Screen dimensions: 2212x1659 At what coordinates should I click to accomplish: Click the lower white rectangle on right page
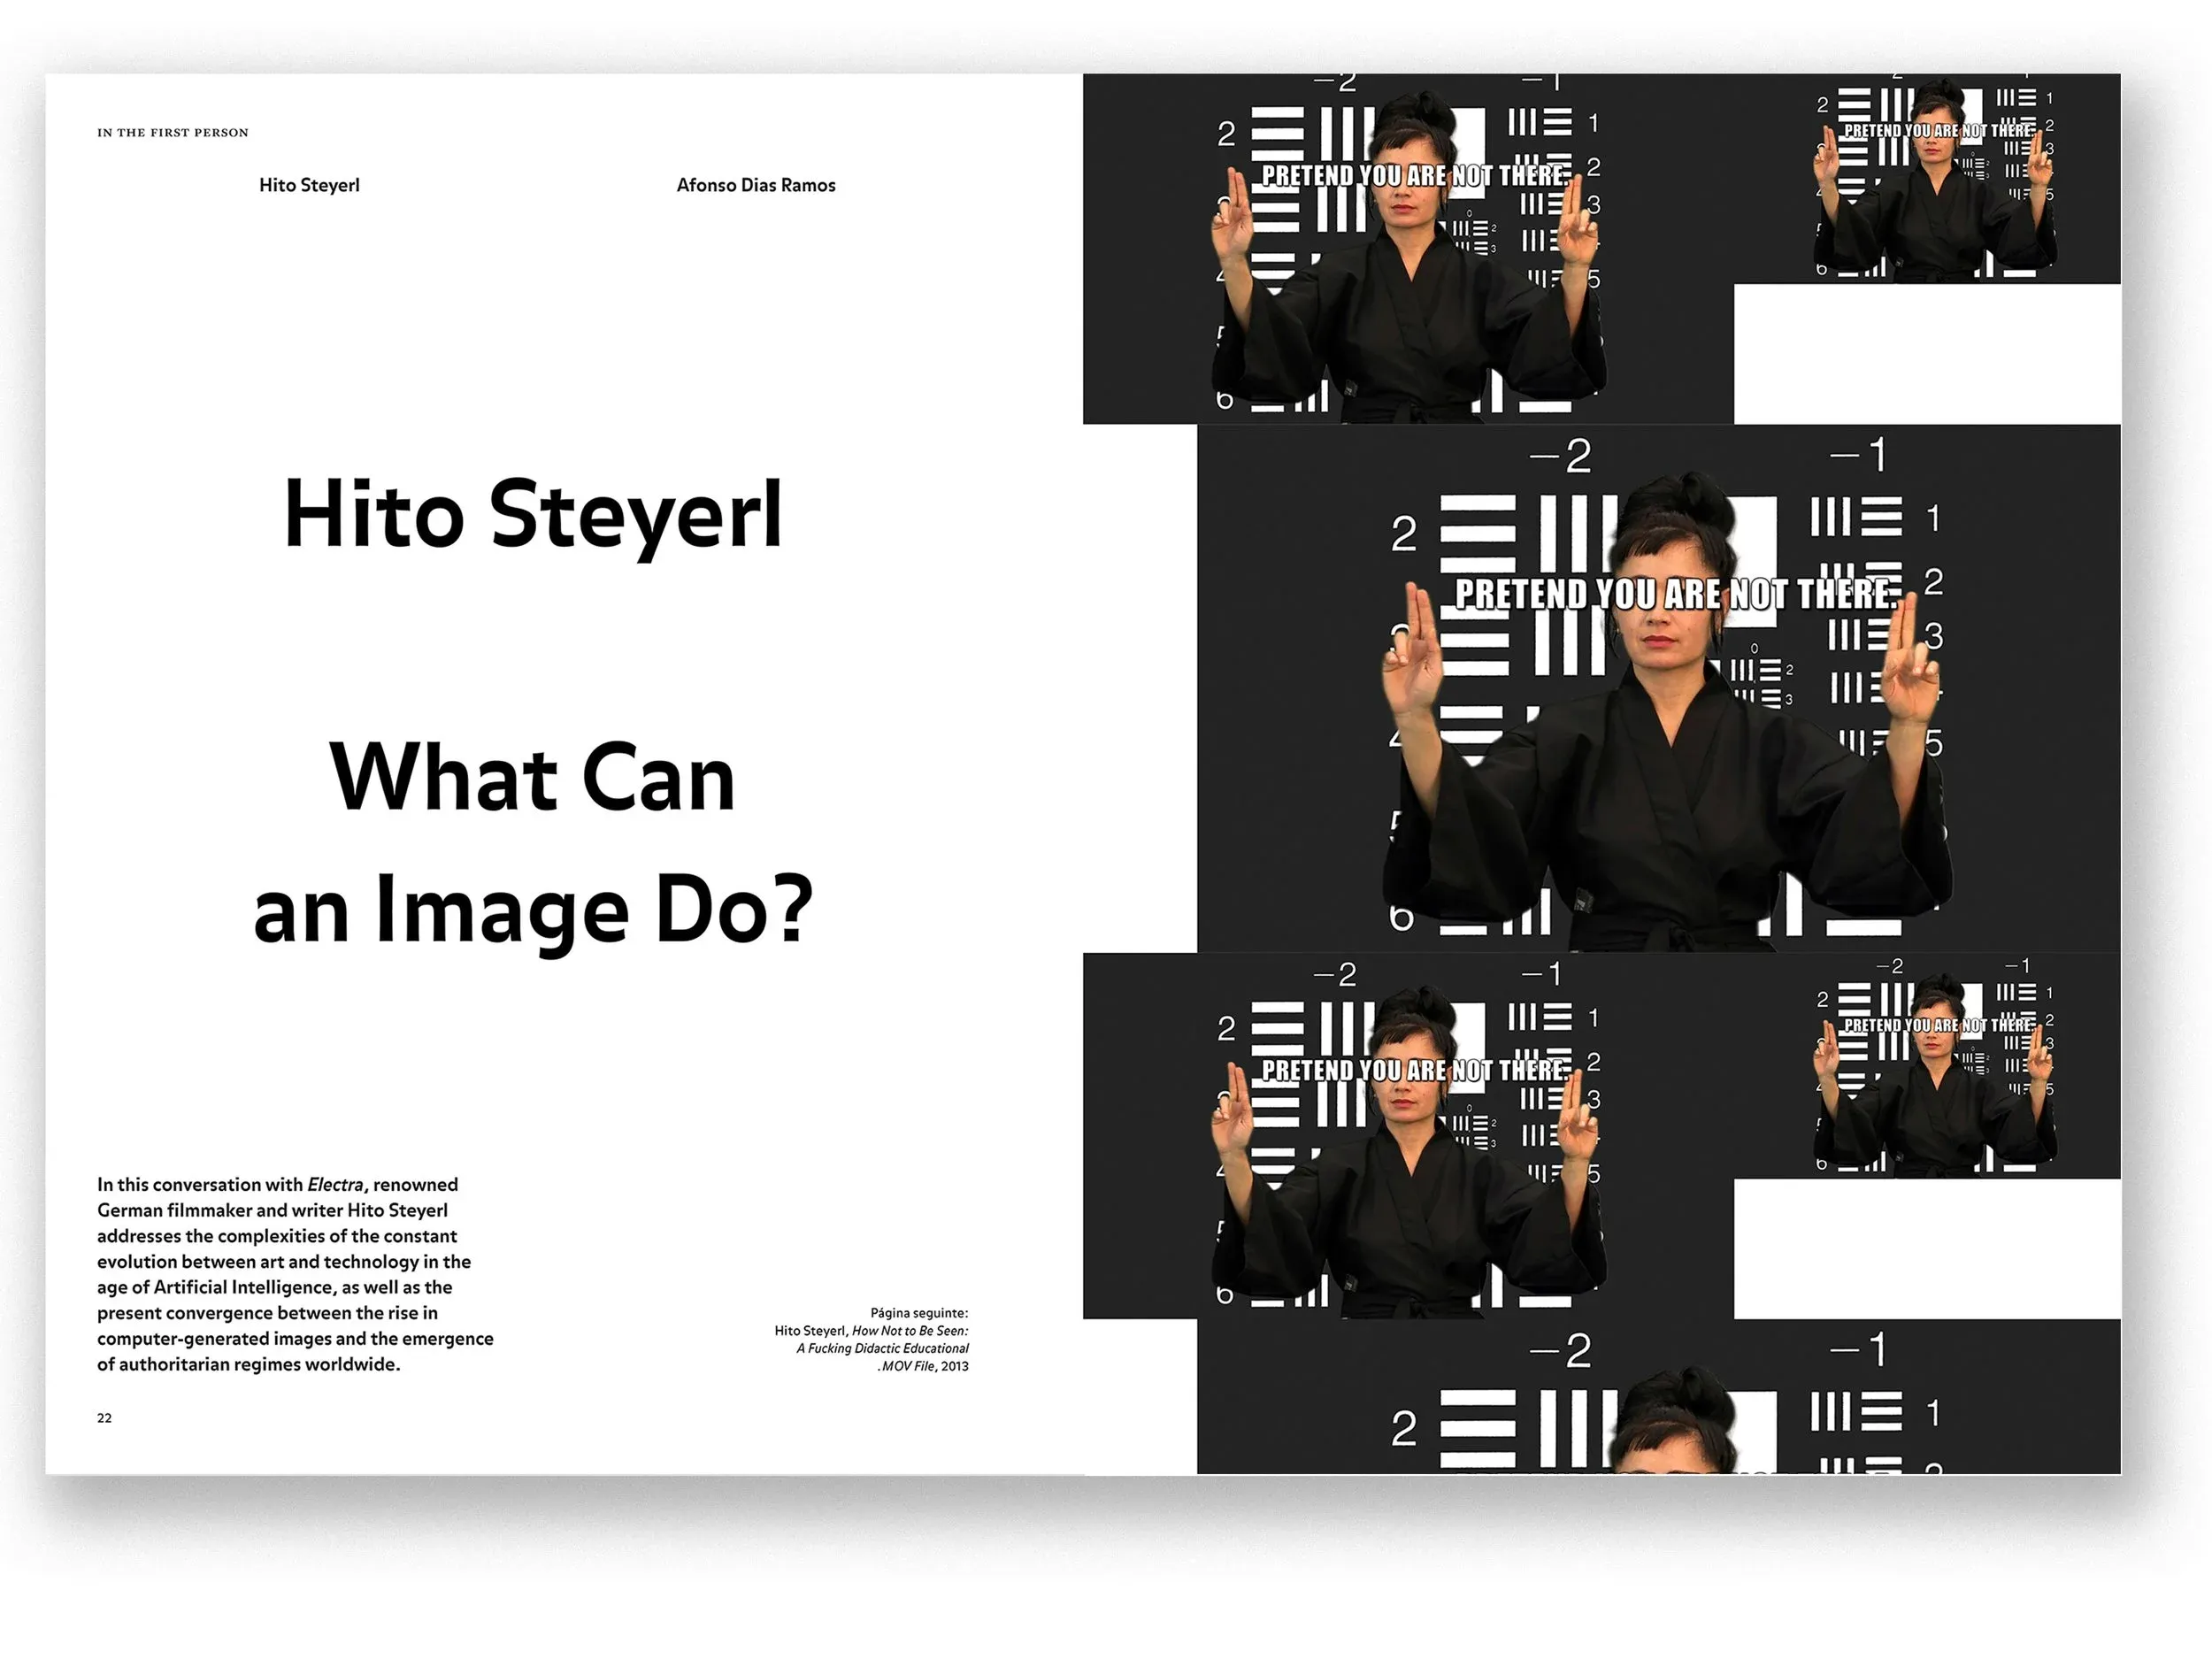[x=1927, y=1248]
